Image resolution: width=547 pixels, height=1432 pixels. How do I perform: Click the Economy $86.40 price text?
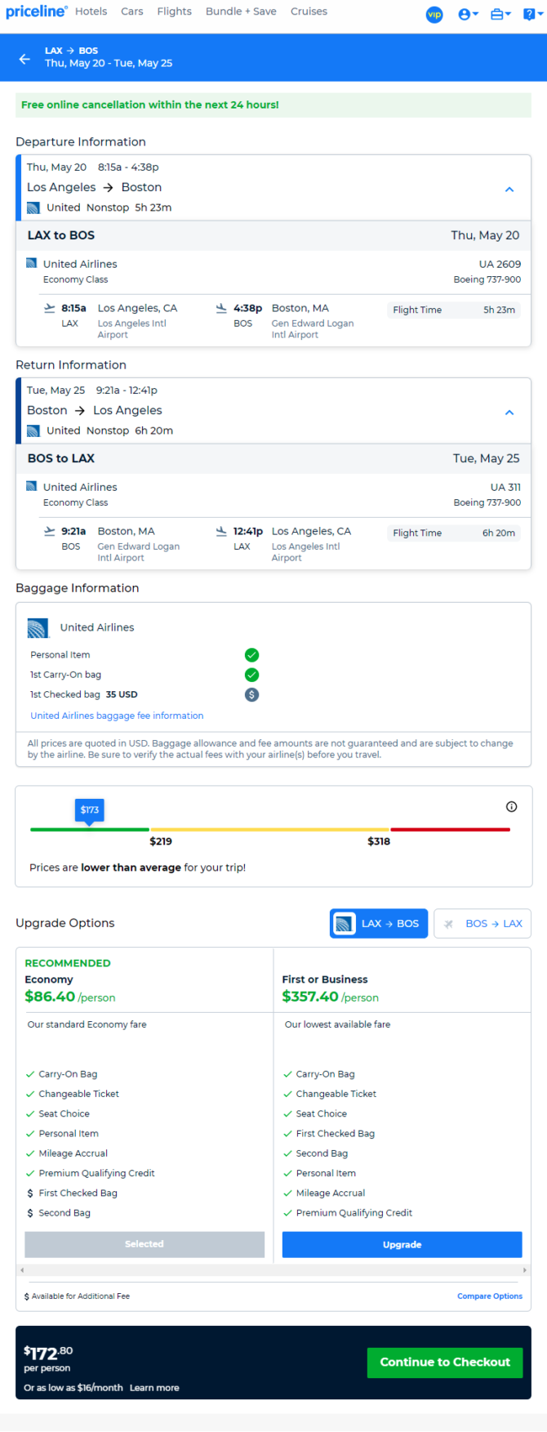[50, 997]
